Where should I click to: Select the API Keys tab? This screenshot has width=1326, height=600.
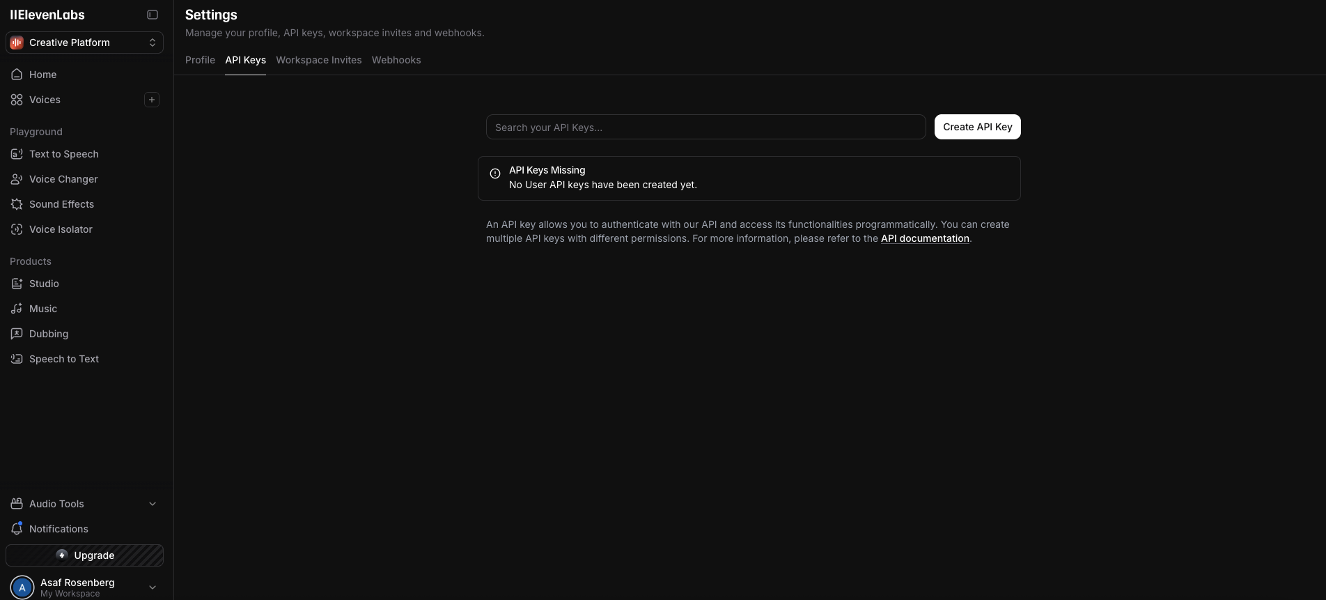[245, 60]
